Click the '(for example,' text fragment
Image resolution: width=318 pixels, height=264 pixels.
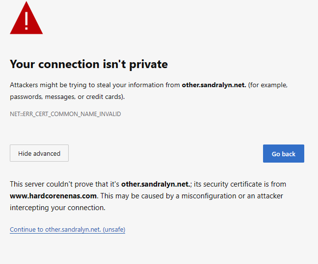pyautogui.click(x=268, y=85)
